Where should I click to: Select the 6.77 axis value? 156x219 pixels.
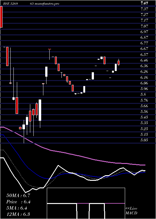pos(144,43)
